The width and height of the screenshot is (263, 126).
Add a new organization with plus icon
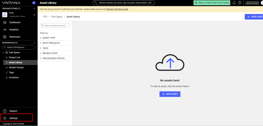(x=34, y=8)
